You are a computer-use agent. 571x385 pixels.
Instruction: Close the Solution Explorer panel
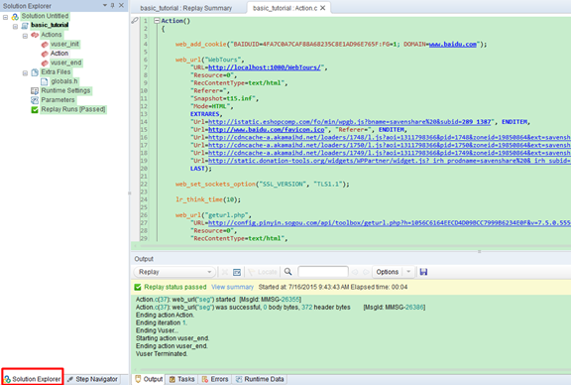coord(121,6)
